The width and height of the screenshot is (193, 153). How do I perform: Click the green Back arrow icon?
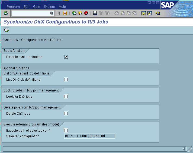point(74,13)
